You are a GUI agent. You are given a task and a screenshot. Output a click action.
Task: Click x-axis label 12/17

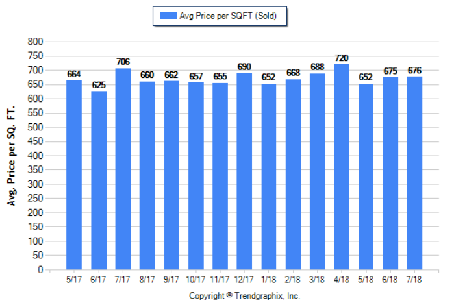click(244, 280)
